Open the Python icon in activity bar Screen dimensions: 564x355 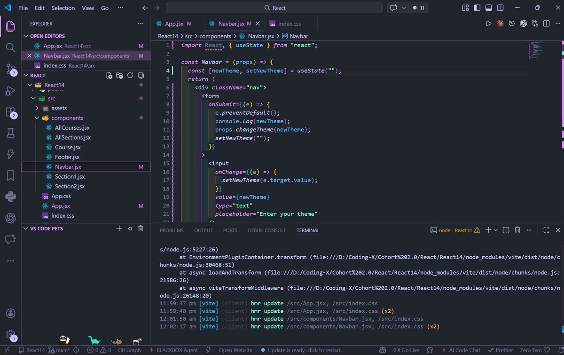10,197
